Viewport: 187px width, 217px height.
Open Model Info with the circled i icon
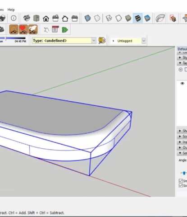pos(14,18)
